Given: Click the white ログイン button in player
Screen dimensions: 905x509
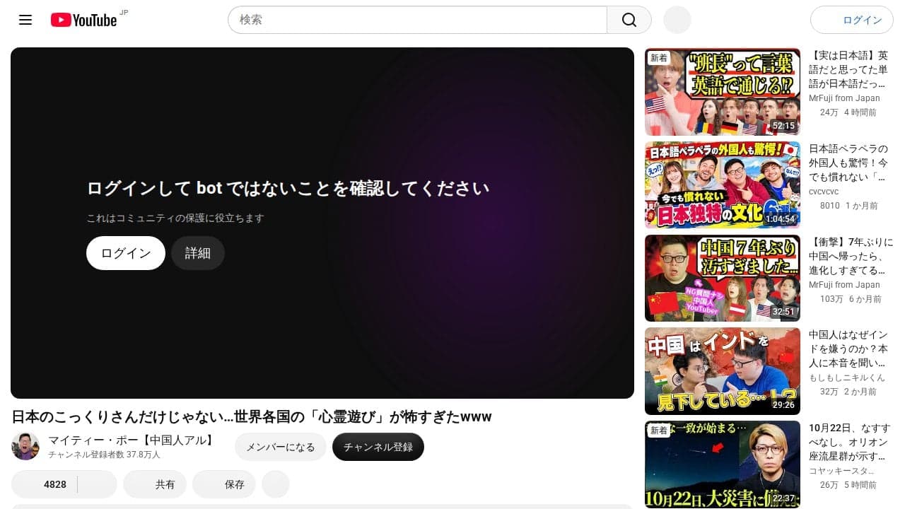Looking at the screenshot, I should [x=126, y=253].
